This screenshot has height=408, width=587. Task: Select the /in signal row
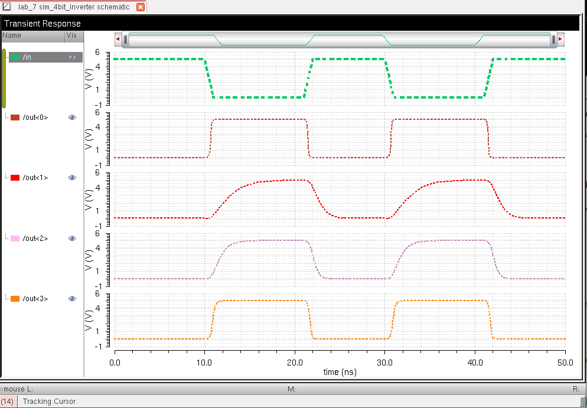pos(45,57)
